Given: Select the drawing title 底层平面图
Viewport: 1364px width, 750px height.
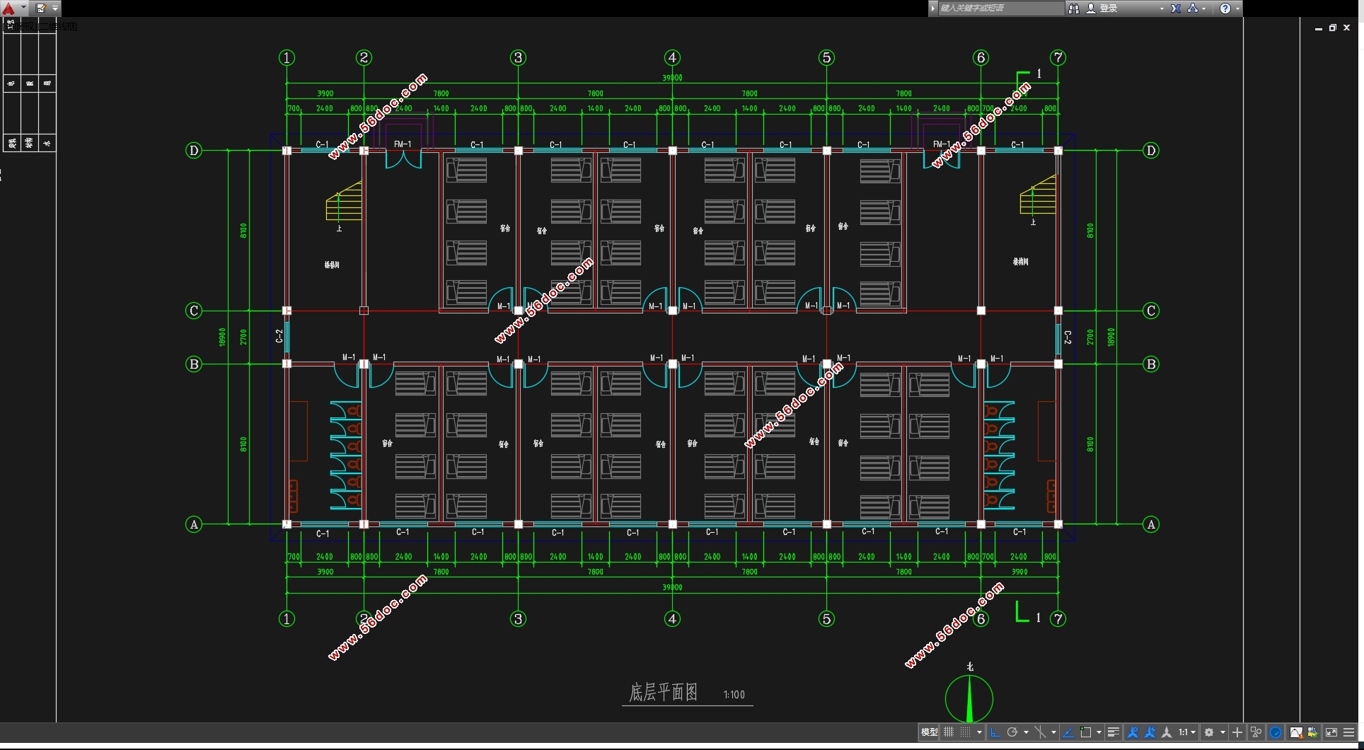Looking at the screenshot, I should click(664, 692).
